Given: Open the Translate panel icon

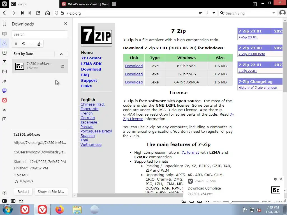Looking at the screenshot, I should pos(4,81).
